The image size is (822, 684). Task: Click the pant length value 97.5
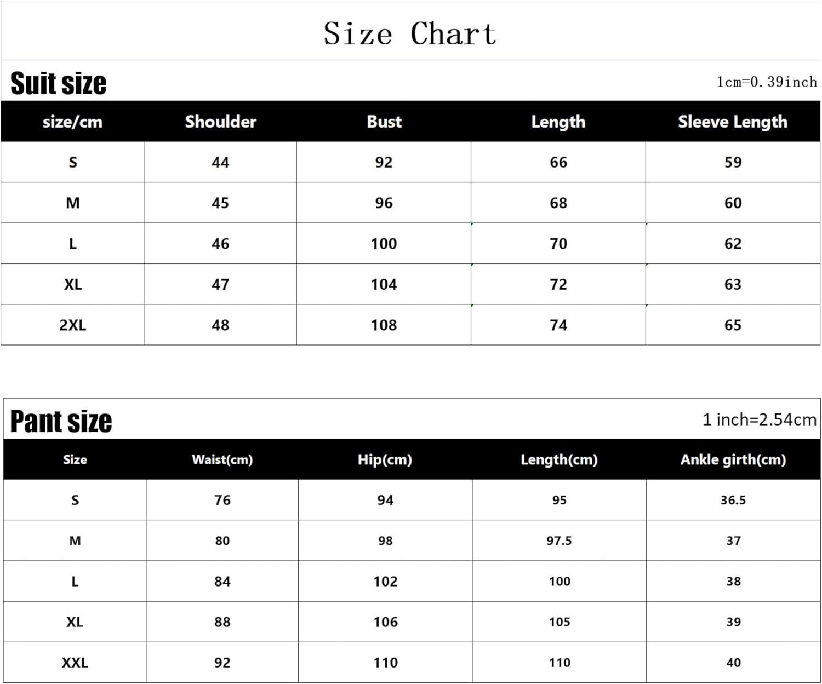click(559, 541)
